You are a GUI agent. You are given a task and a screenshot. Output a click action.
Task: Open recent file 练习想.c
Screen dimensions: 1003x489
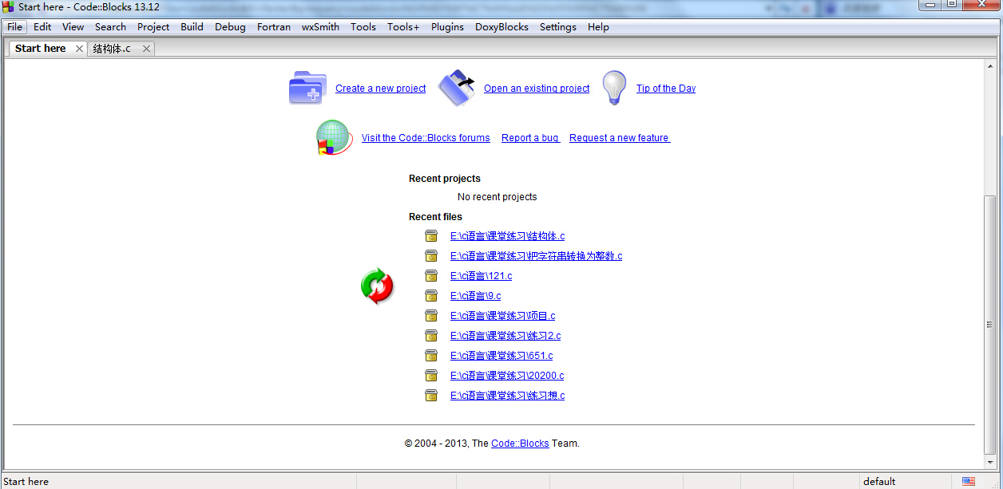pyautogui.click(x=508, y=396)
